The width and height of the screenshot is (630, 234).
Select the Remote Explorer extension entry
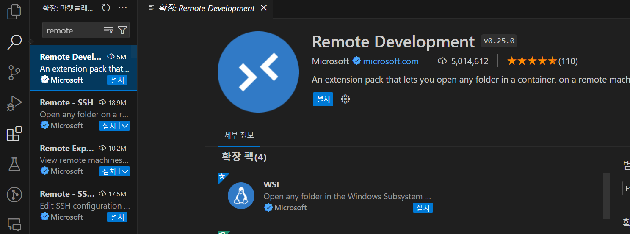(83, 160)
